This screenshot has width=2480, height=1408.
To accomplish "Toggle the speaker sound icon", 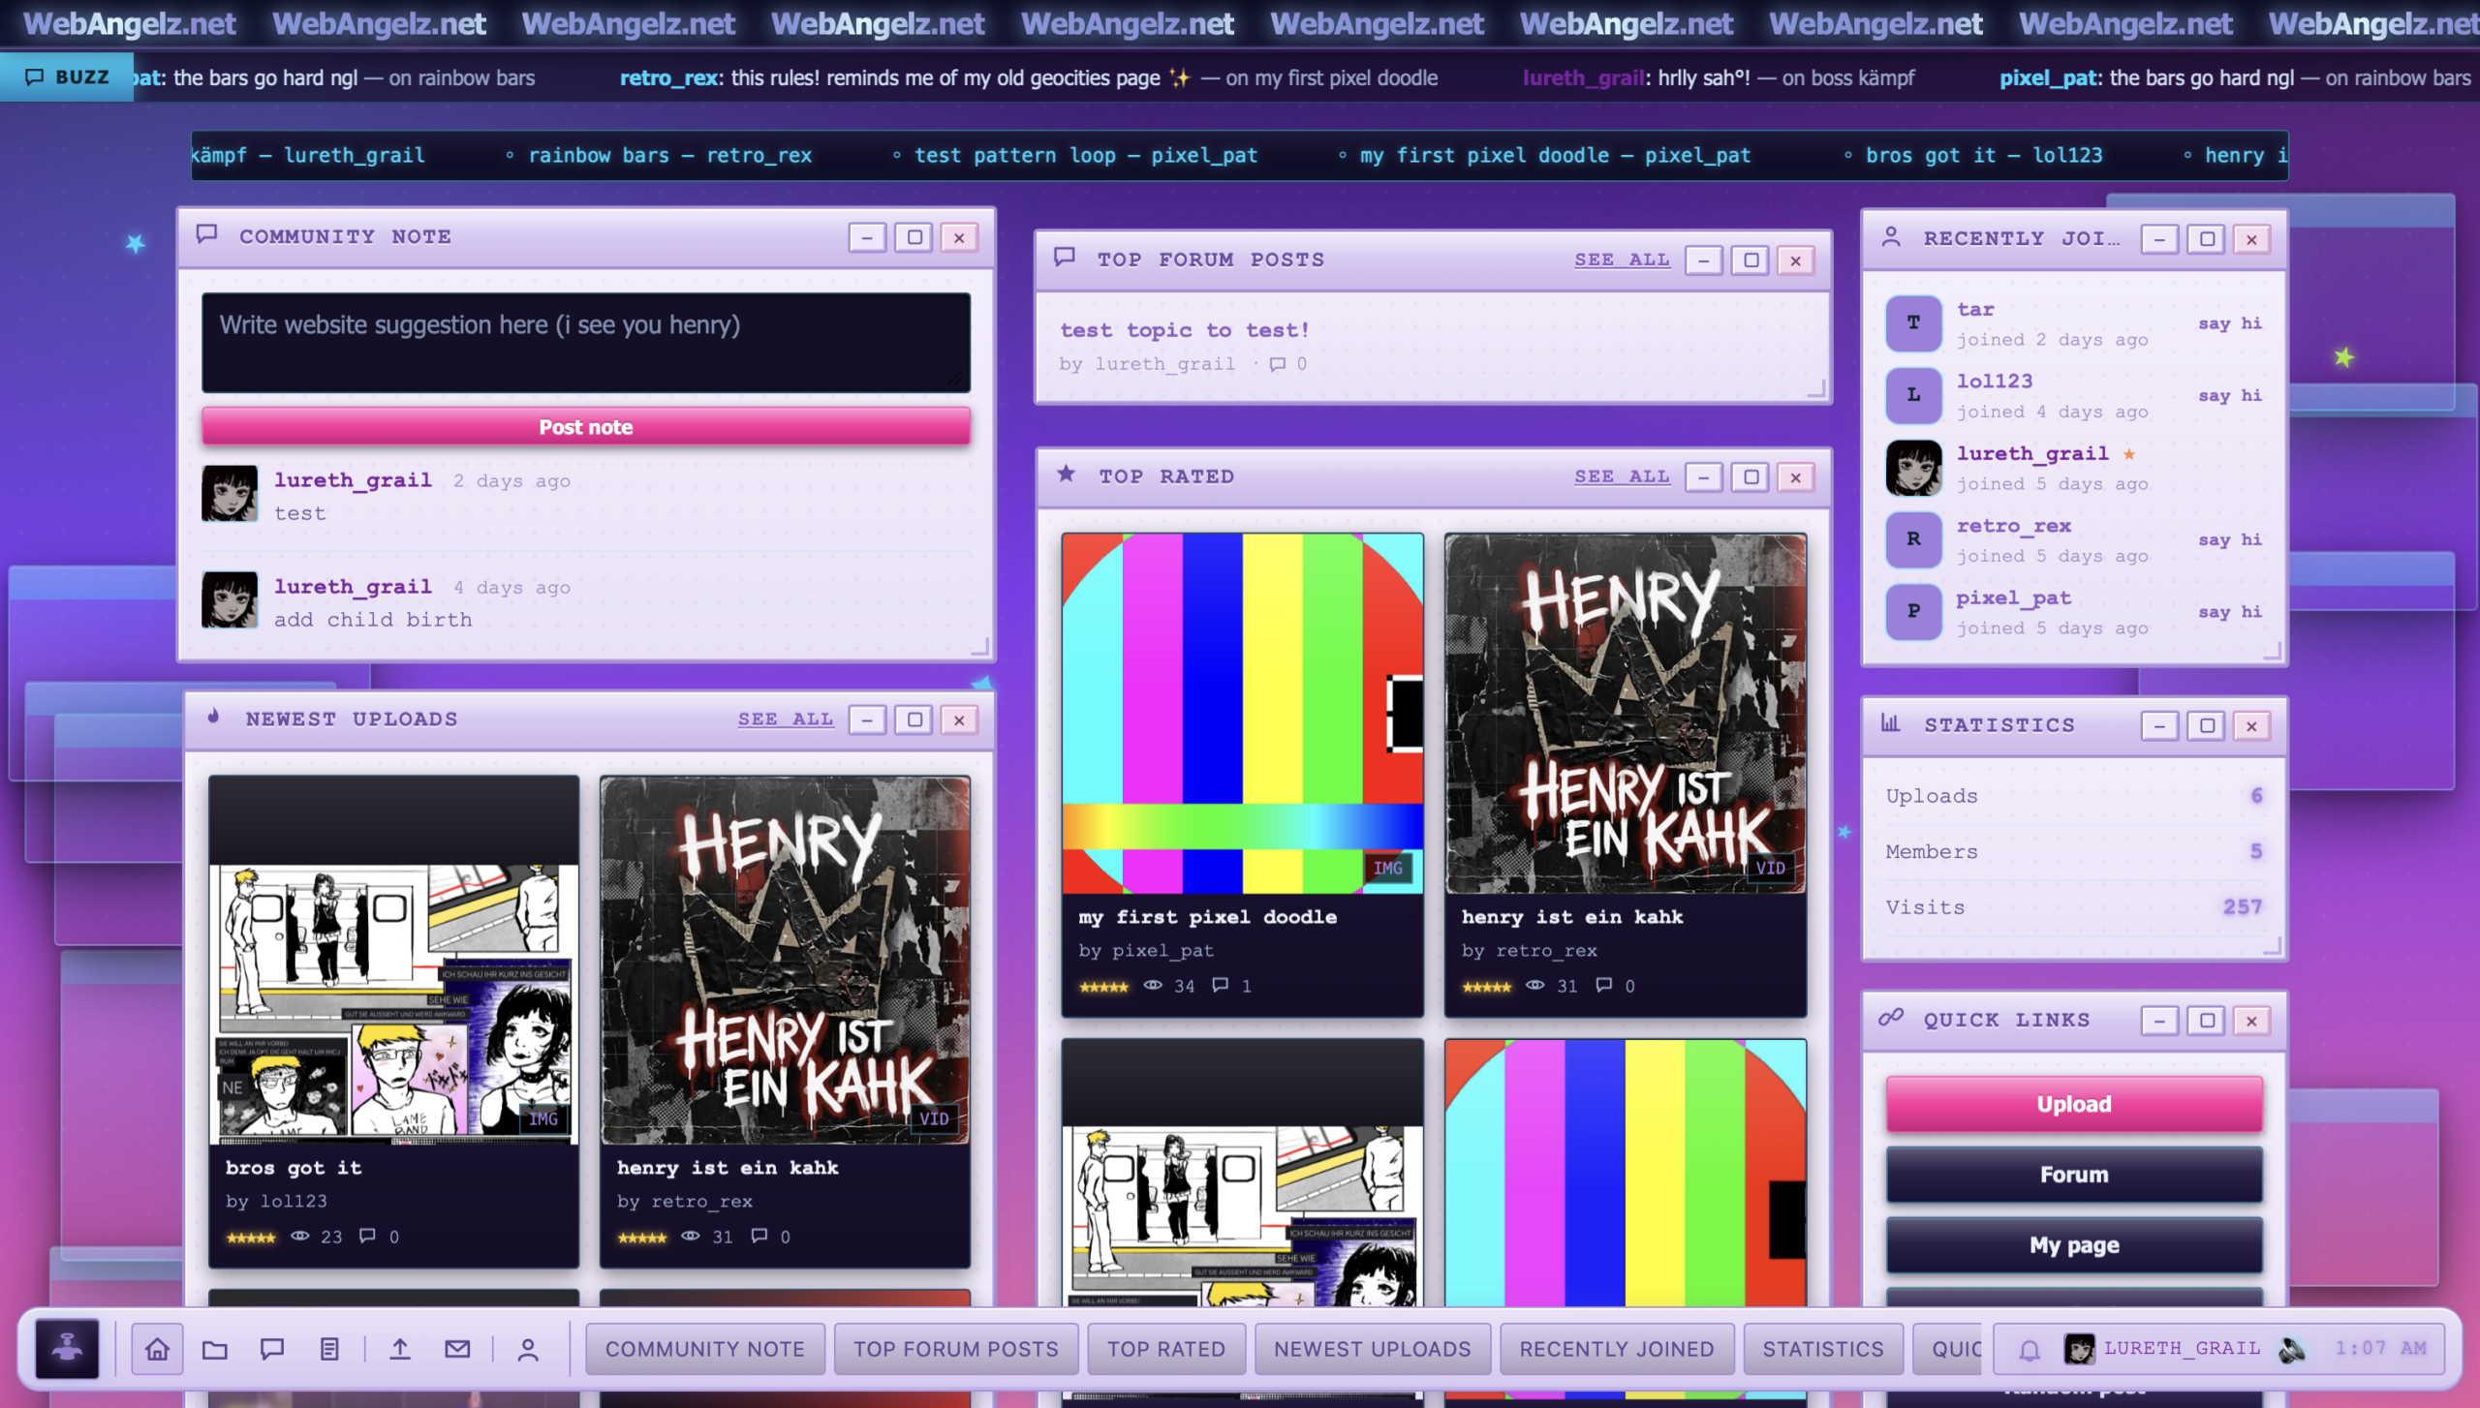I will (2291, 1348).
